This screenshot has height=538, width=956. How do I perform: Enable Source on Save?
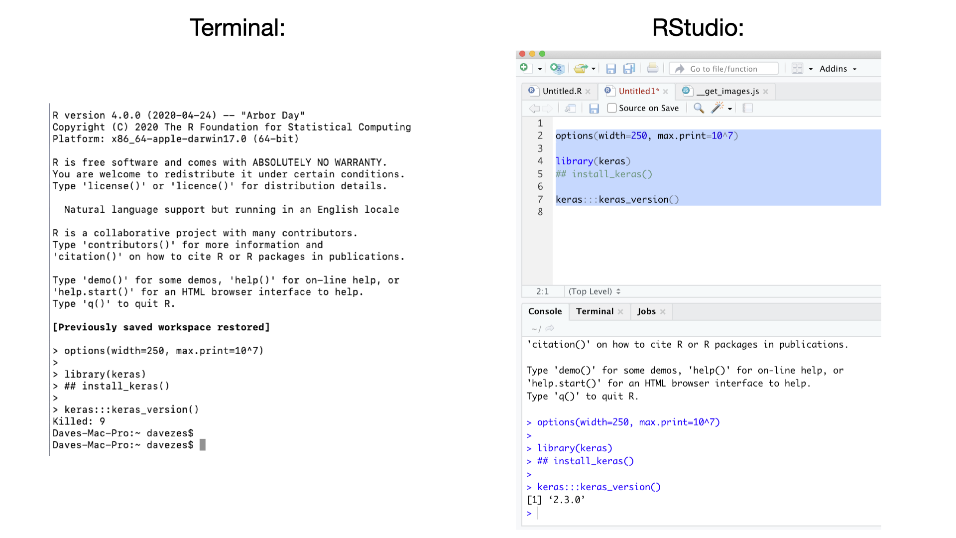tap(612, 108)
